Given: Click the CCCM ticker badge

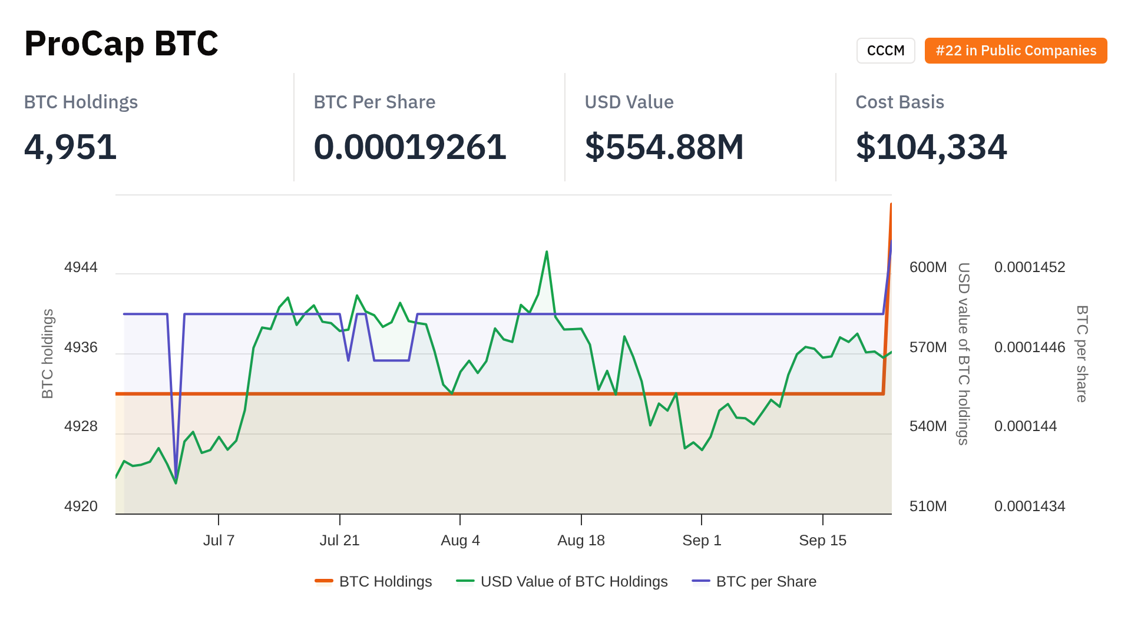Looking at the screenshot, I should 885,51.
